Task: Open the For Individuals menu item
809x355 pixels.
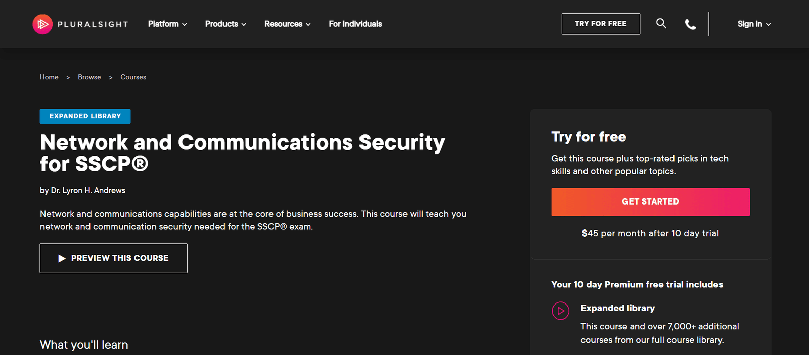Action: pos(355,24)
